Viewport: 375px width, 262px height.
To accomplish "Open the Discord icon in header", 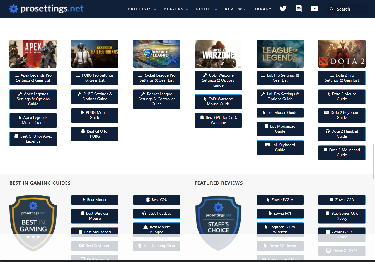I will [x=299, y=9].
